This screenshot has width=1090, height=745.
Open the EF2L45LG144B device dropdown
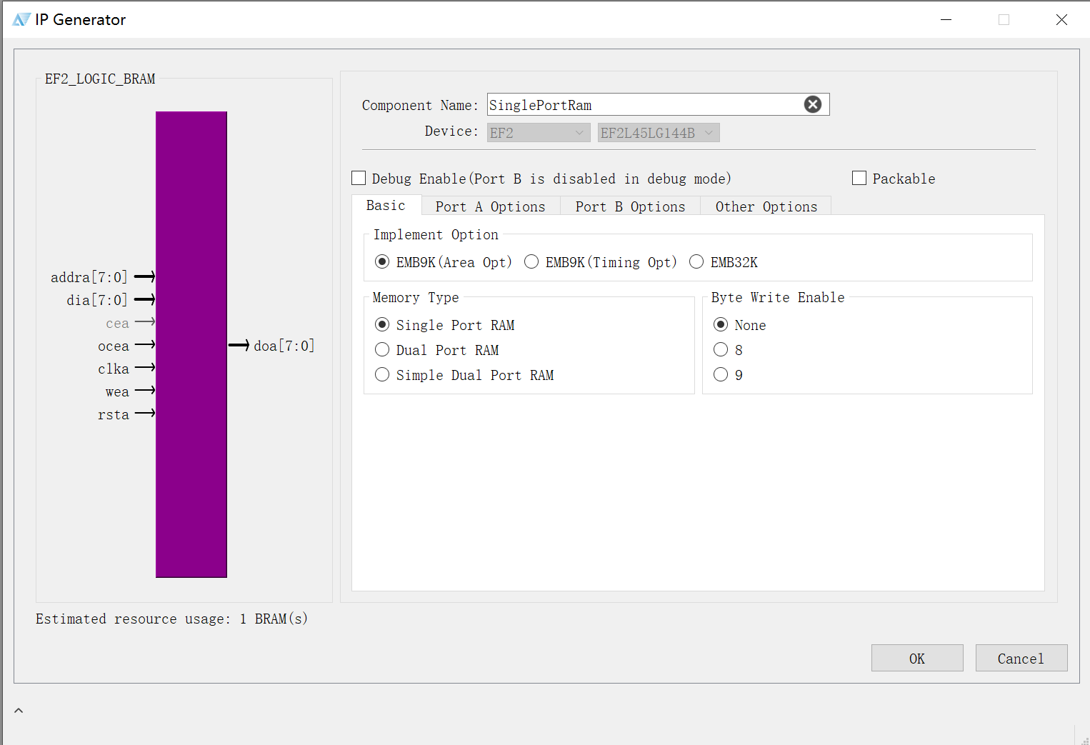[659, 133]
